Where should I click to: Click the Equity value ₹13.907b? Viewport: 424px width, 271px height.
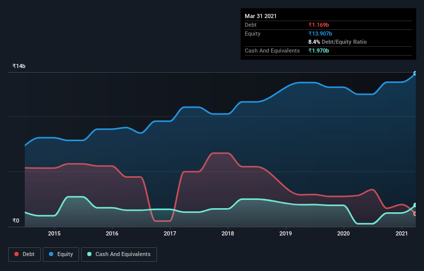pos(320,33)
